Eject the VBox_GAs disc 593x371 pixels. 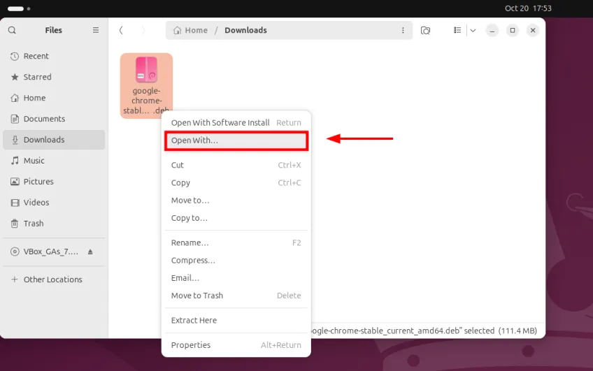tap(90, 252)
